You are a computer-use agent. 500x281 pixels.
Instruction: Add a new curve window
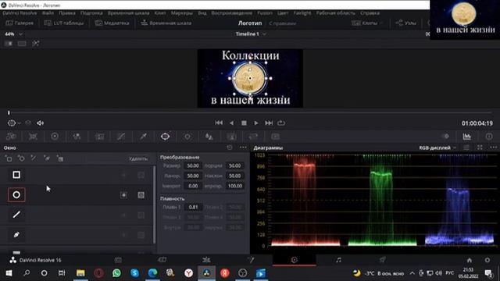pos(47,158)
